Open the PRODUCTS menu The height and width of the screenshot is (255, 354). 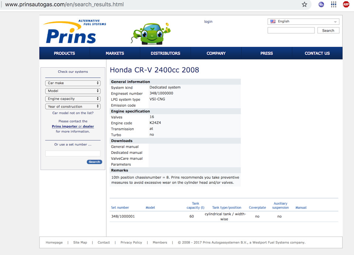[x=64, y=53]
